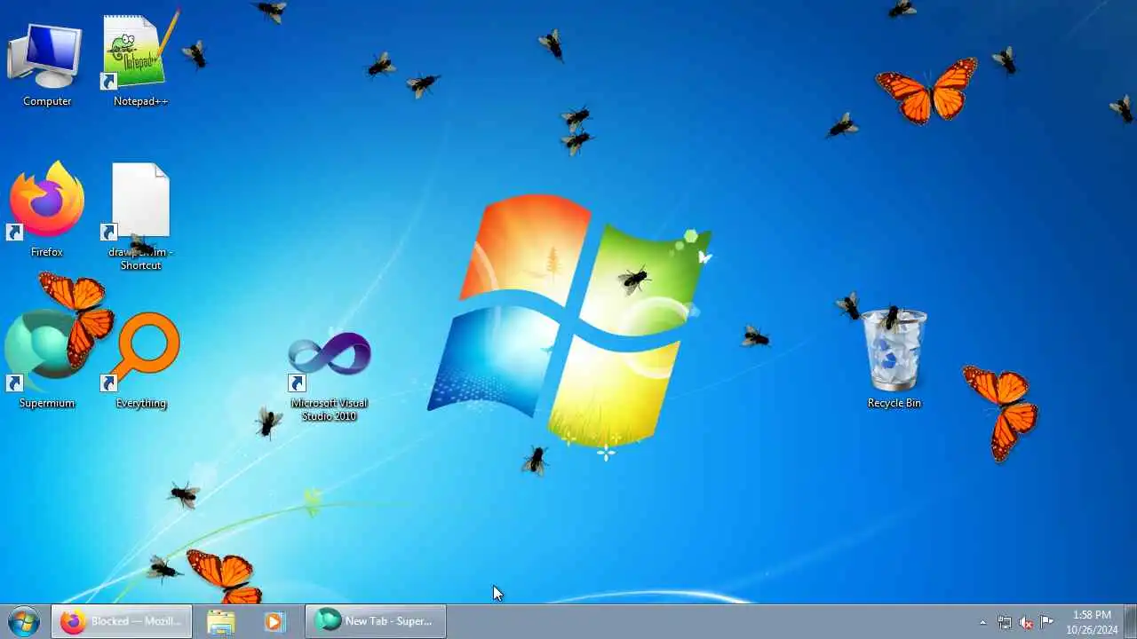Open the network tray icon
This screenshot has width=1137, height=639.
[1005, 622]
